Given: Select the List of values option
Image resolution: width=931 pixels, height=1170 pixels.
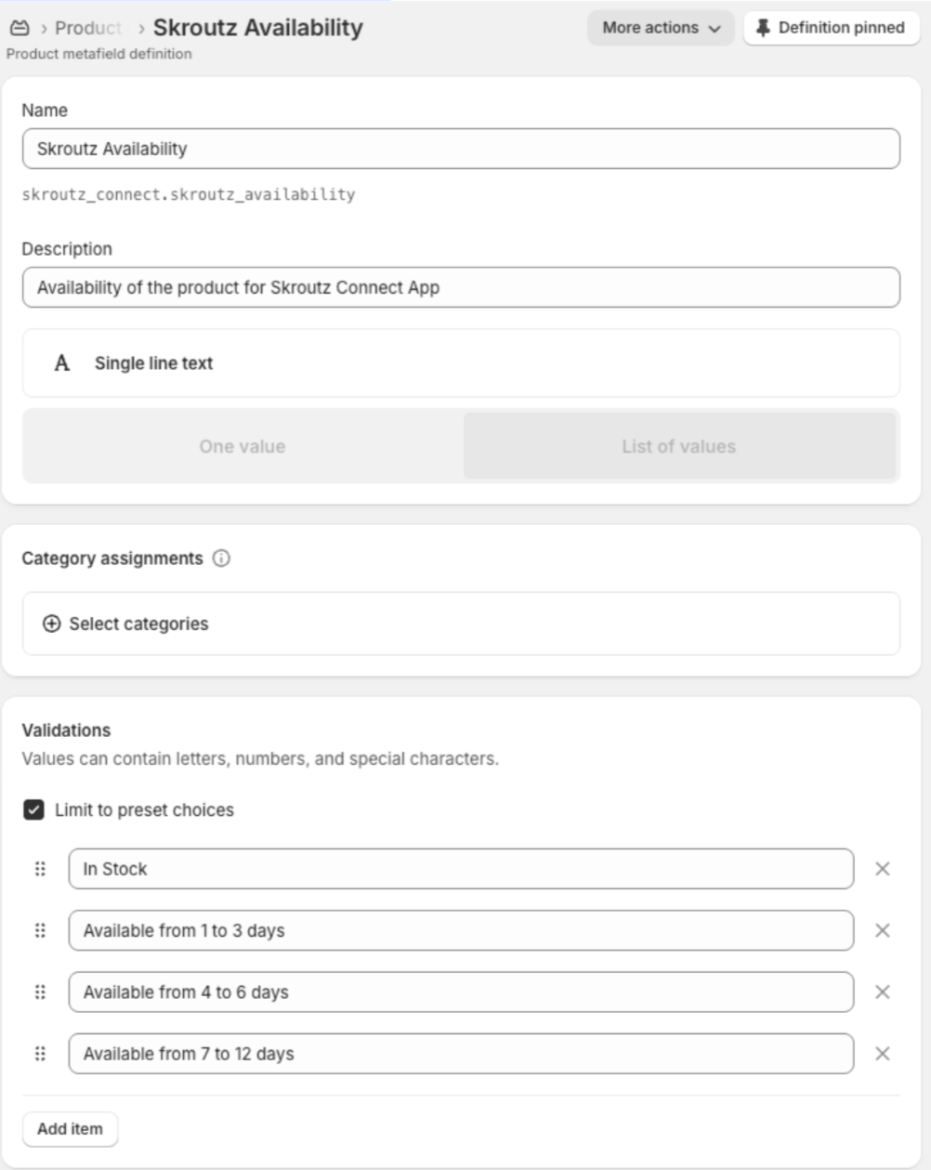Looking at the screenshot, I should tap(679, 447).
